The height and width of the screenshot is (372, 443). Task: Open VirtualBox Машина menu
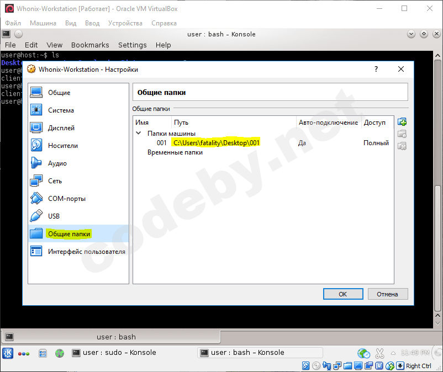43,23
